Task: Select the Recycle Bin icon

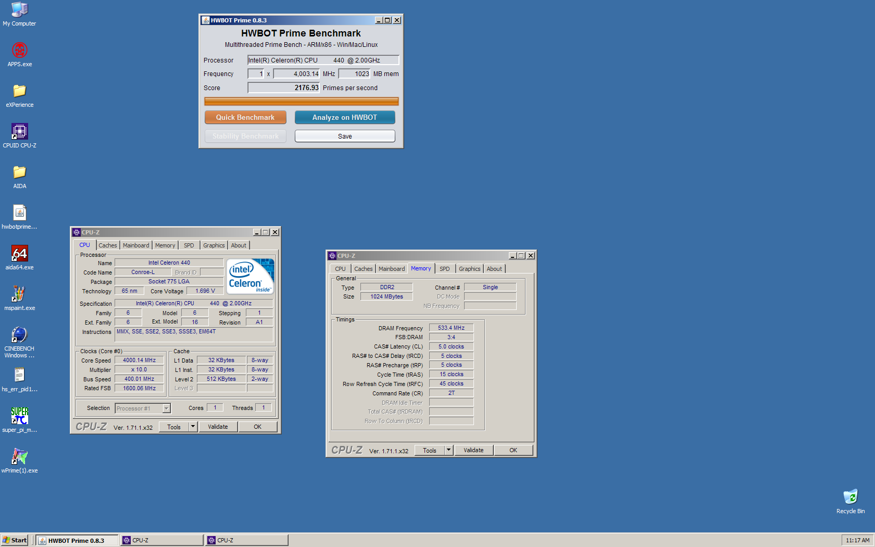Action: (x=850, y=502)
